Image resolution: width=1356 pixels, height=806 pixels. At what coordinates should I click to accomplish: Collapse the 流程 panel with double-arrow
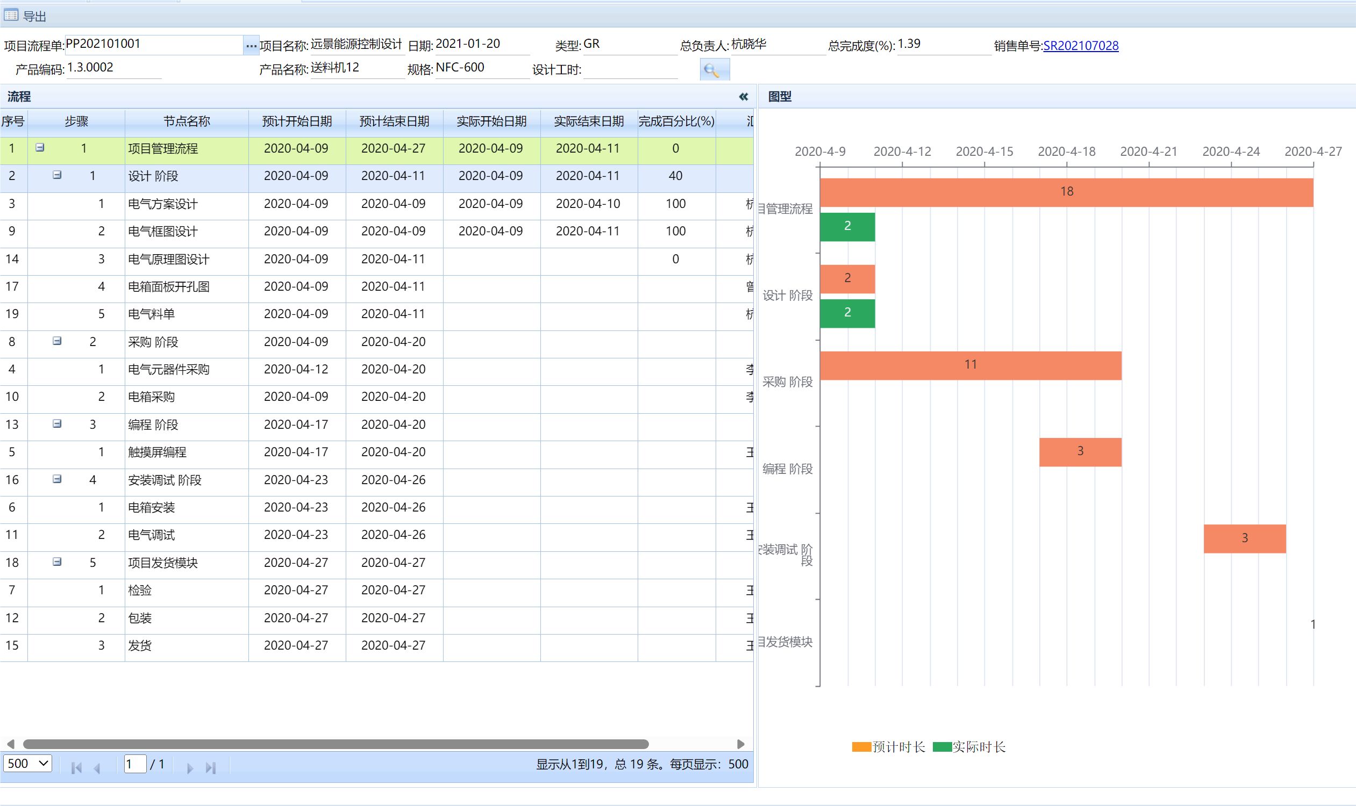[744, 97]
